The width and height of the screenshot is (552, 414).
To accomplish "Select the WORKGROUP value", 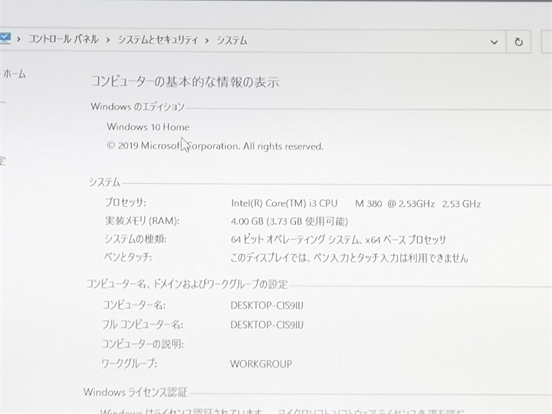I will [261, 363].
